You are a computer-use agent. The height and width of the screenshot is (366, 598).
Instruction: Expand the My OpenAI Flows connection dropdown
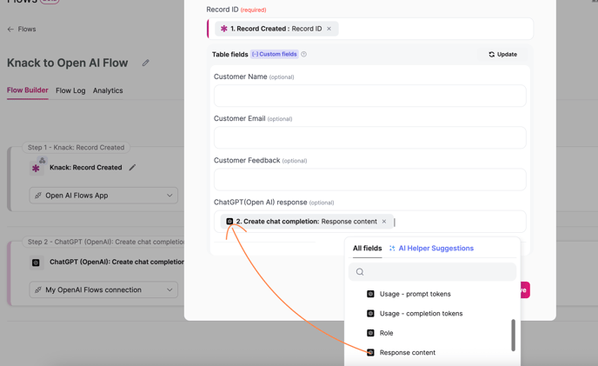point(103,289)
